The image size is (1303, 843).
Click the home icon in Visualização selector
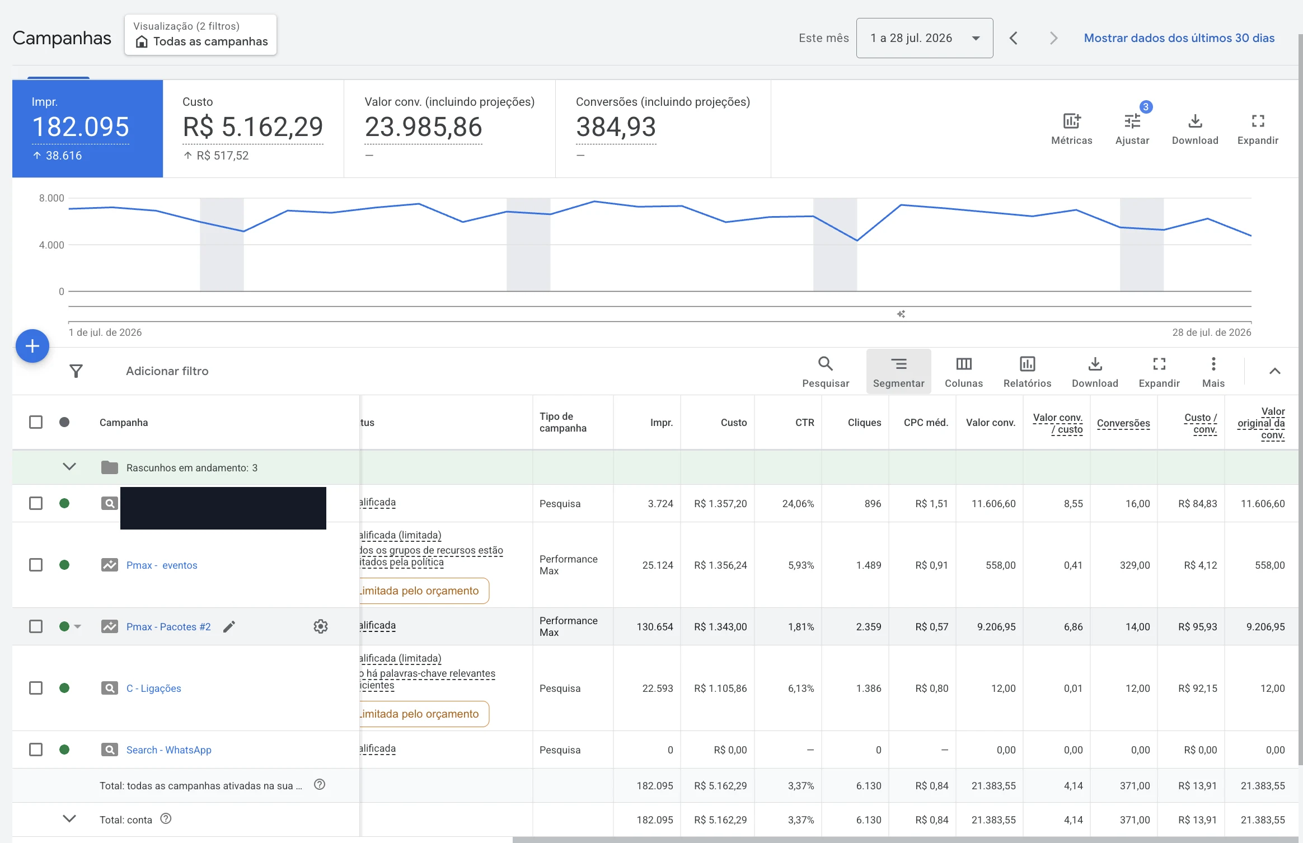tap(142, 41)
